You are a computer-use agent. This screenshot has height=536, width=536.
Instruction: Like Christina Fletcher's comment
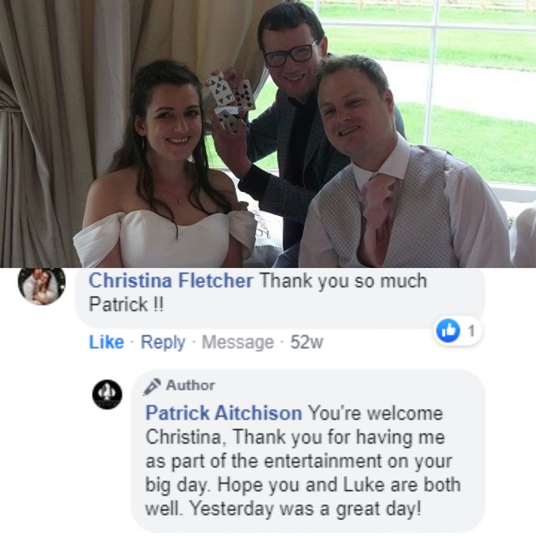[106, 342]
